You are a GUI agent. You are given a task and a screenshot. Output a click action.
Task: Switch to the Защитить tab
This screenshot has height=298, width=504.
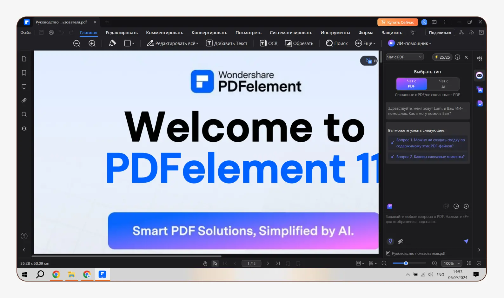(392, 33)
